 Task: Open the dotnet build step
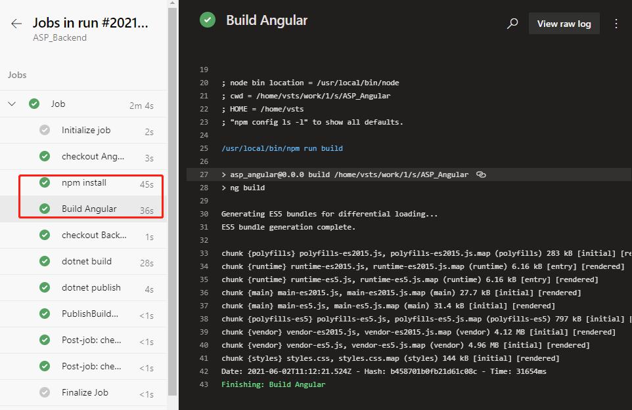click(83, 262)
